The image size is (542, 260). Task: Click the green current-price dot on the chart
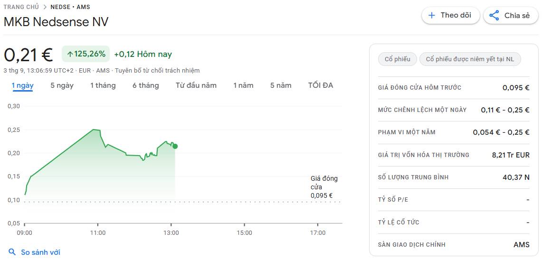coord(175,147)
